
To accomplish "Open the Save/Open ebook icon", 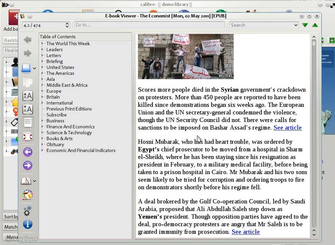I will click(x=26, y=68).
